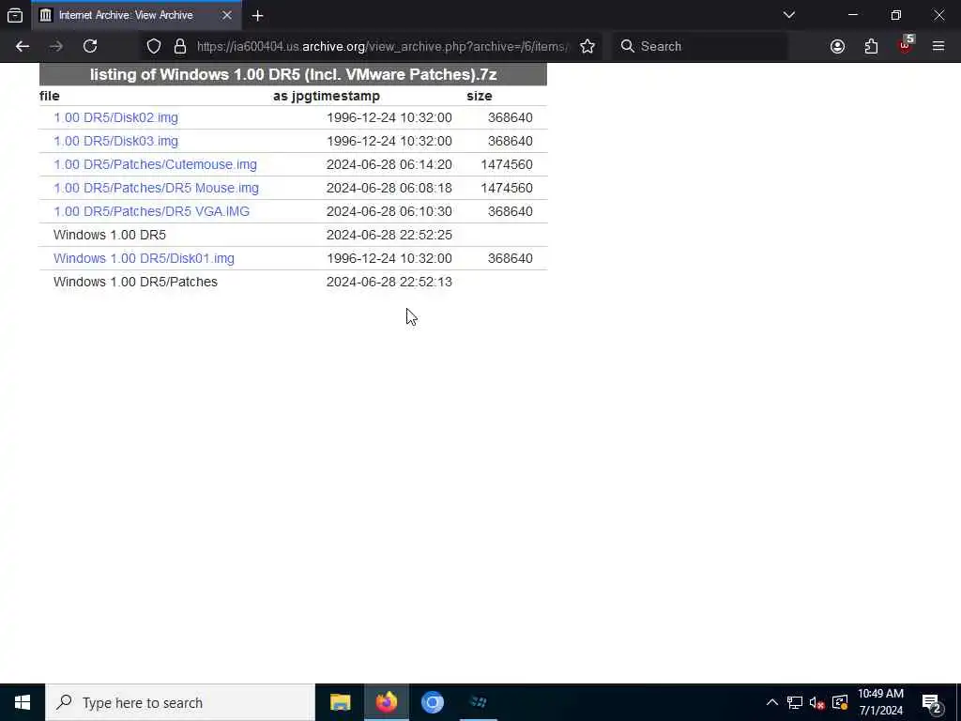This screenshot has height=721, width=961.
Task: Select 'Windows 1.00 DR5/Patches' row text
Action: point(135,282)
